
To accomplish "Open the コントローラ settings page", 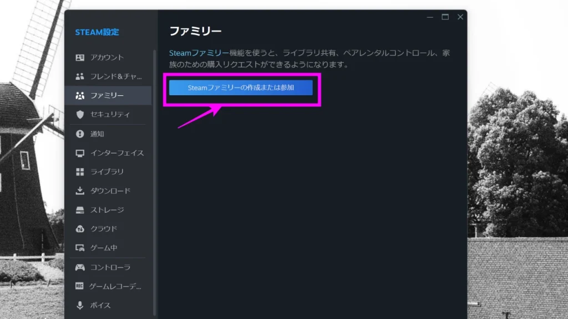I will point(108,267).
